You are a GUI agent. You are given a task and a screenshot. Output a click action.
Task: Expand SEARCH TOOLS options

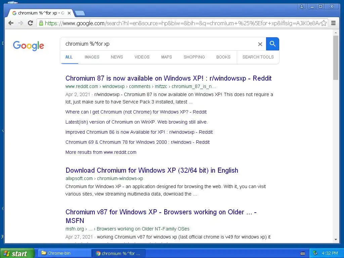click(258, 57)
